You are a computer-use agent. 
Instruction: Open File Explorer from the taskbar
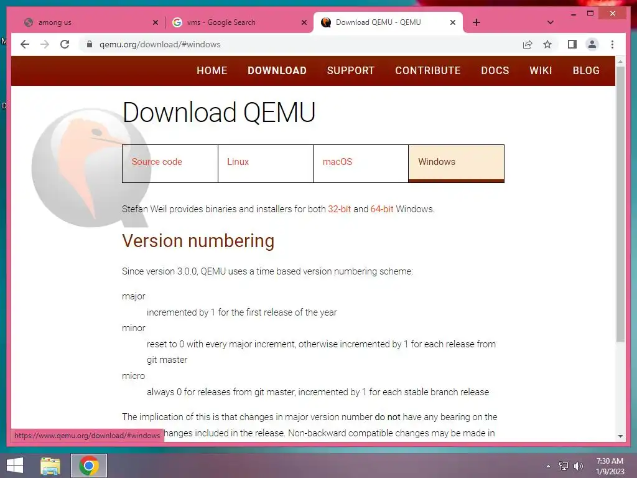click(50, 466)
